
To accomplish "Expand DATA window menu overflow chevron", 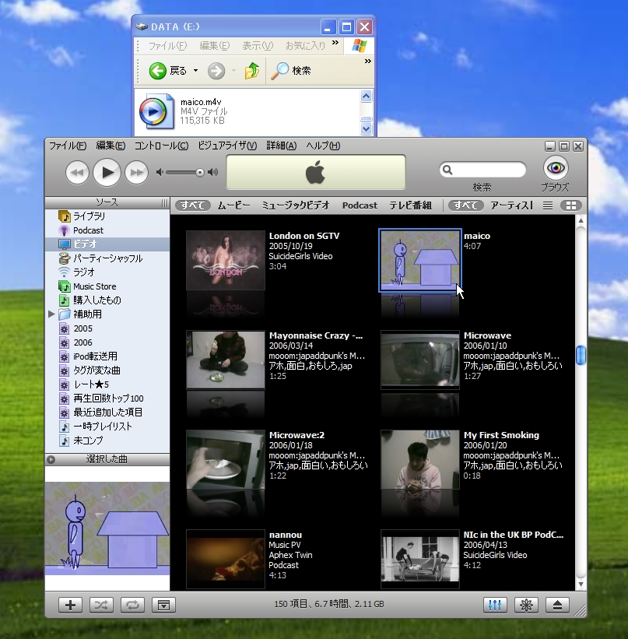I will pos(335,43).
